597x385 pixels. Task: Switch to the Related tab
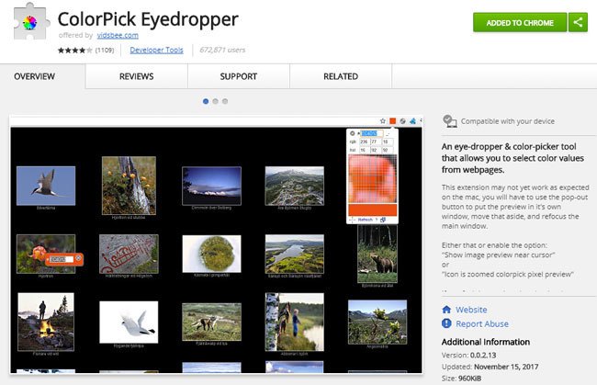tap(341, 76)
